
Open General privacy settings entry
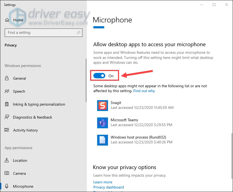point(19,78)
